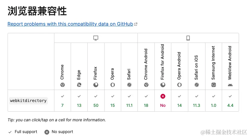Click the desktop monitor icon header
Viewport: 249px width, 137px height.
point(96,38)
